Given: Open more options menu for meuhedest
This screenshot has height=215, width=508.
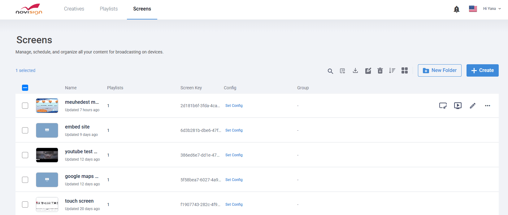Looking at the screenshot, I should tap(488, 106).
